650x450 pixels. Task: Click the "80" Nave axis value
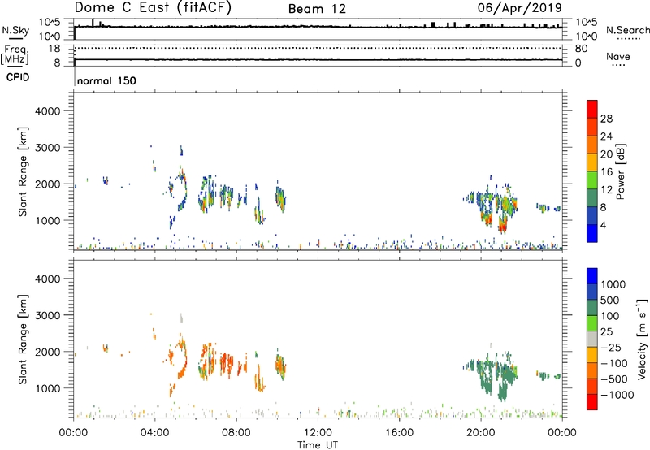[x=581, y=49]
